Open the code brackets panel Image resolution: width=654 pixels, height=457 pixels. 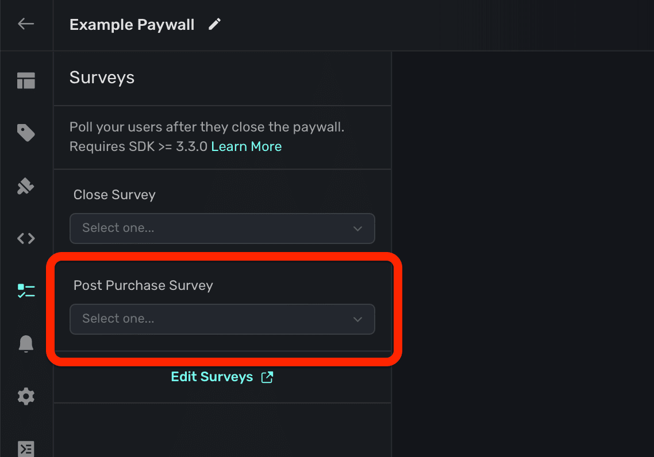click(26, 238)
